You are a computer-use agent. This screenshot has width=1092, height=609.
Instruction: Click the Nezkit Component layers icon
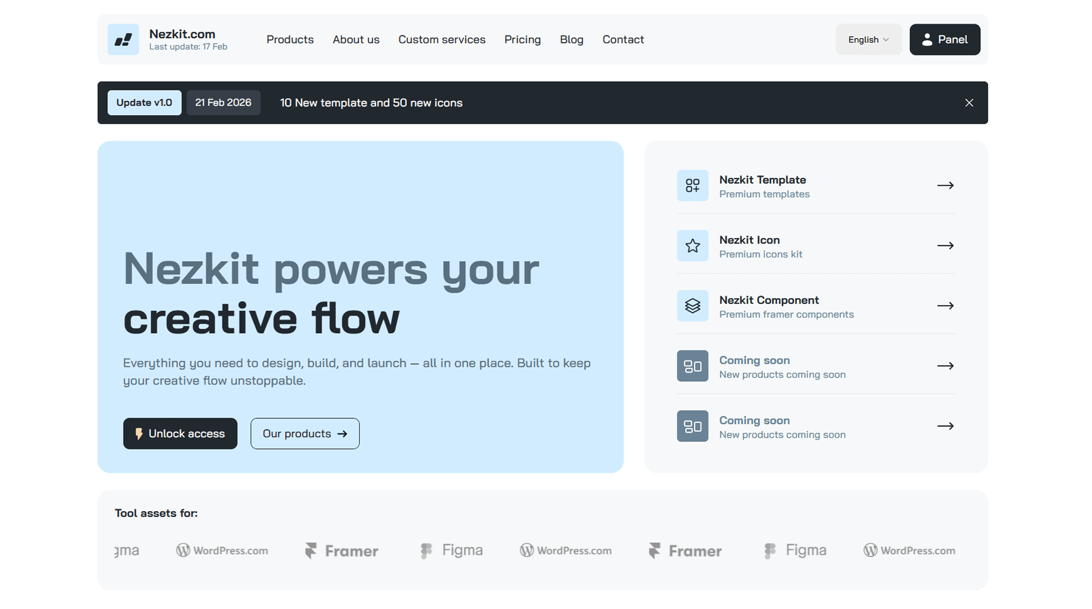click(692, 305)
